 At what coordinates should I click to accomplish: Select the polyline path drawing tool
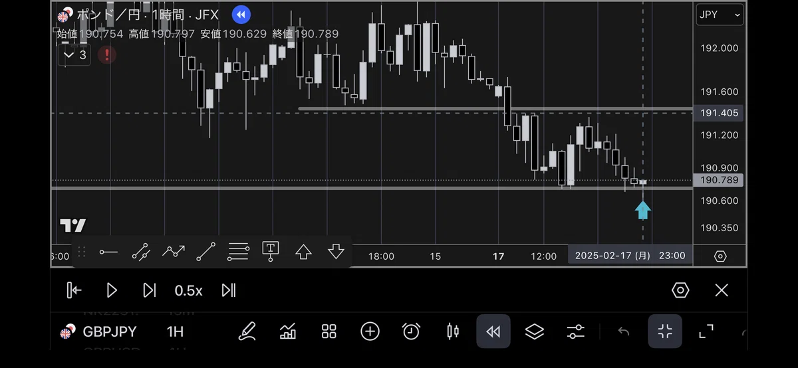click(x=174, y=252)
